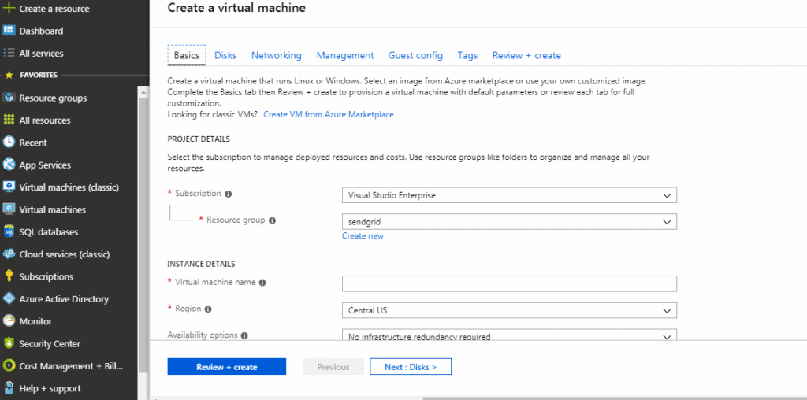This screenshot has width=807, height=400.
Task: Click the Security Center shield icon
Action: [x=9, y=343]
